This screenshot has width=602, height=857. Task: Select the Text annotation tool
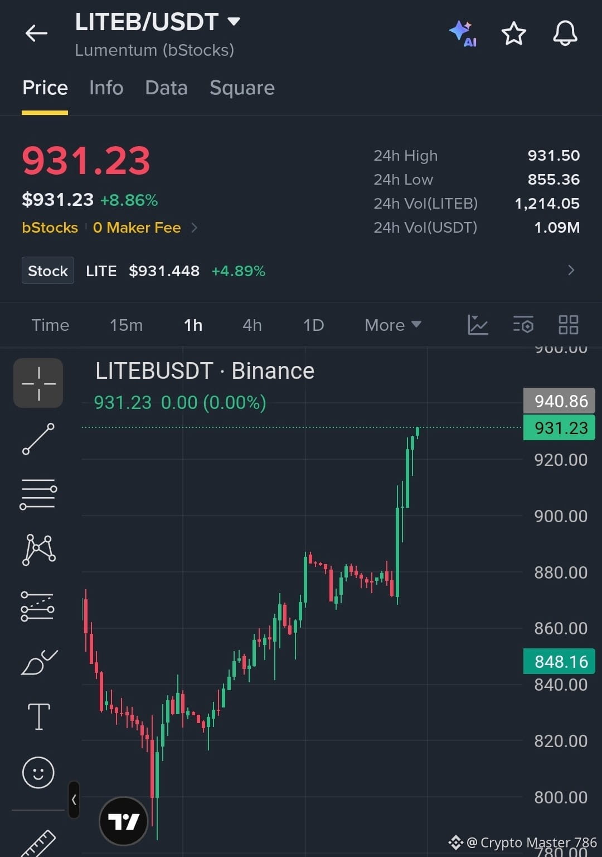click(x=38, y=717)
